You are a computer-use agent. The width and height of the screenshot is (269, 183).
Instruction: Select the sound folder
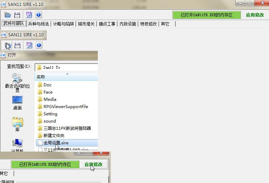tap(47, 121)
